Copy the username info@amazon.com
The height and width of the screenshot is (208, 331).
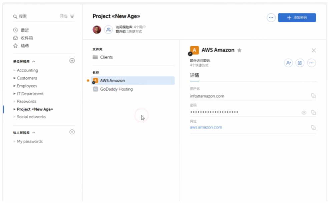313,96
